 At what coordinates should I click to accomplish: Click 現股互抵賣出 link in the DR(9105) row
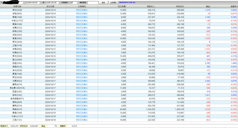(82, 88)
